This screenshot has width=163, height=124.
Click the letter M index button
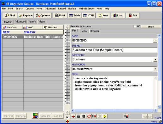(67, 65)
